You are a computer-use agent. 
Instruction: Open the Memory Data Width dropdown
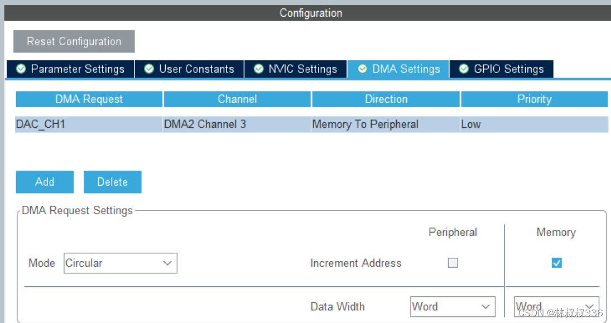coord(556,307)
